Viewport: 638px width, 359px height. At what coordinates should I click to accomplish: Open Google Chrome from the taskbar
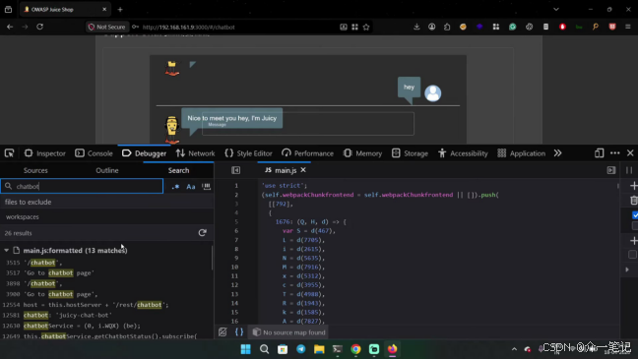pos(355,349)
